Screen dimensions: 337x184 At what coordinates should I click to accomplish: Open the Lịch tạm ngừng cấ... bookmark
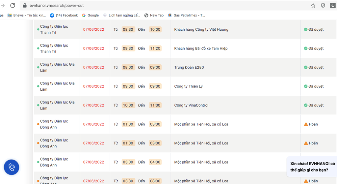[122, 15]
